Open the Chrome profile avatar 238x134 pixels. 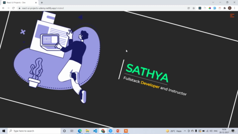tap(230, 8)
